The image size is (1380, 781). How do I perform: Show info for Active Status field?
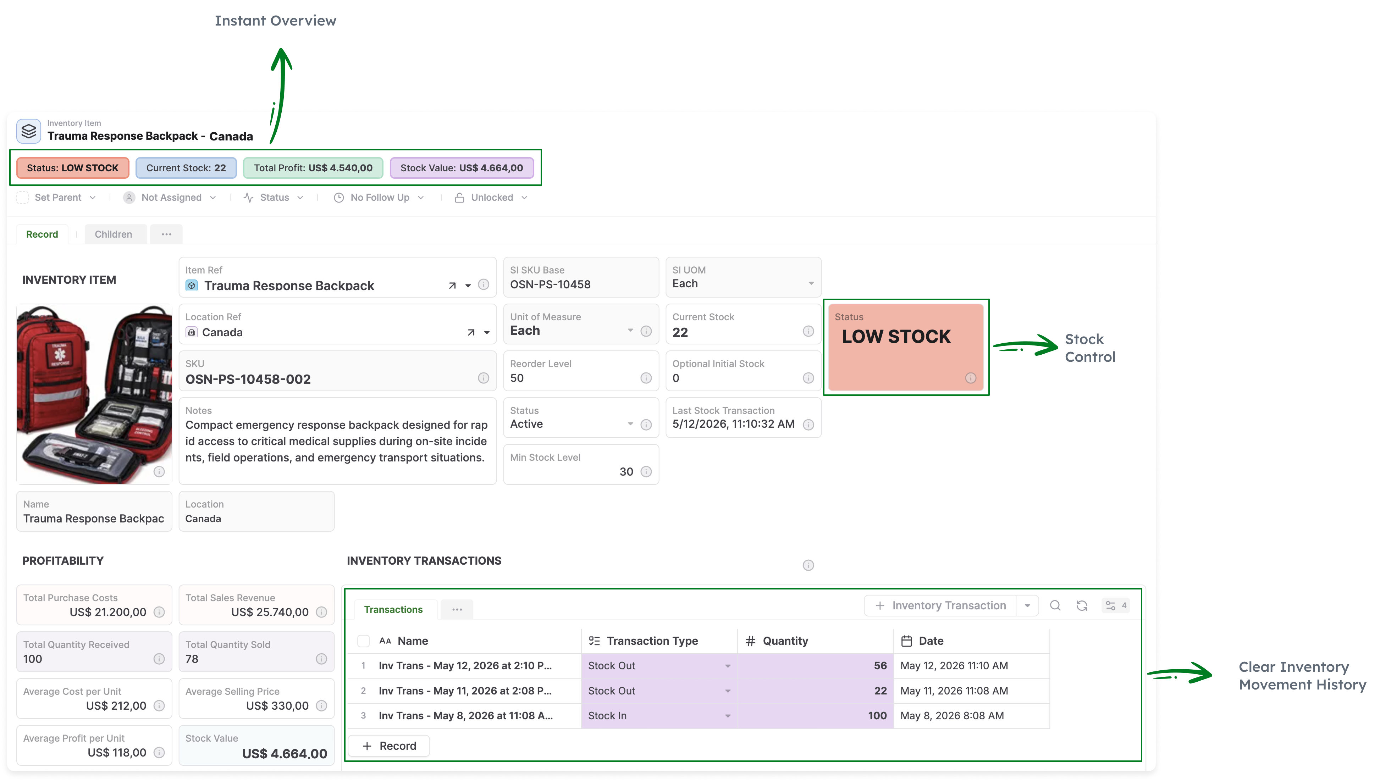pos(646,425)
